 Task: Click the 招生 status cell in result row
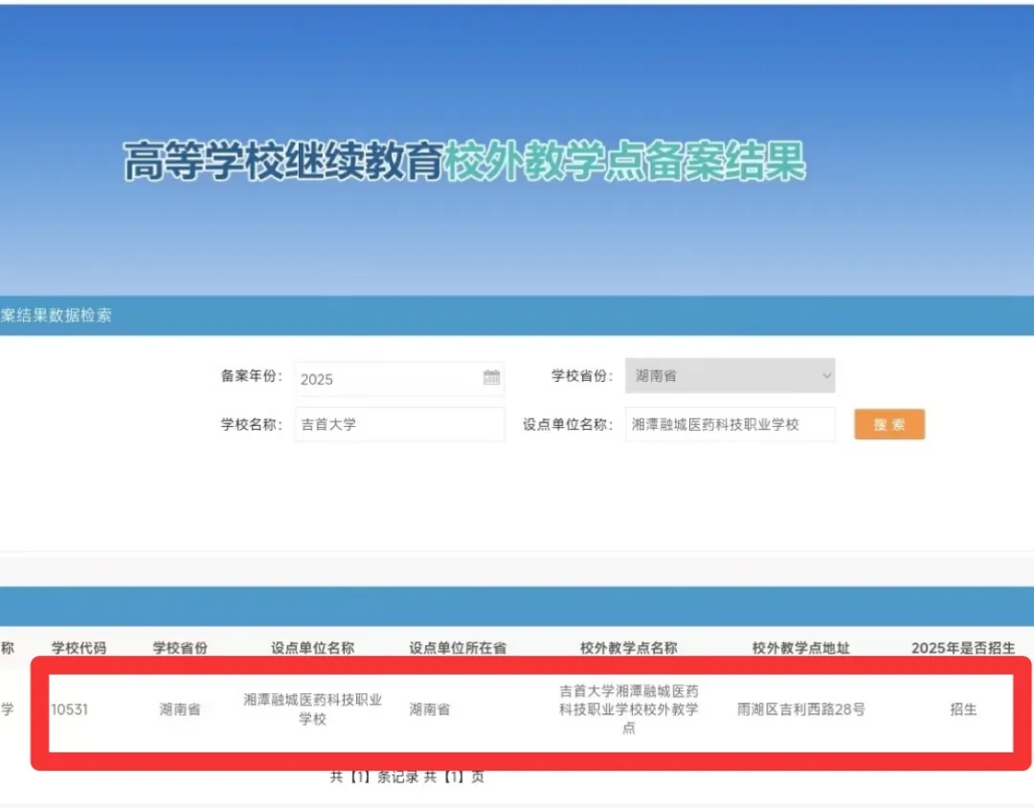(x=963, y=709)
